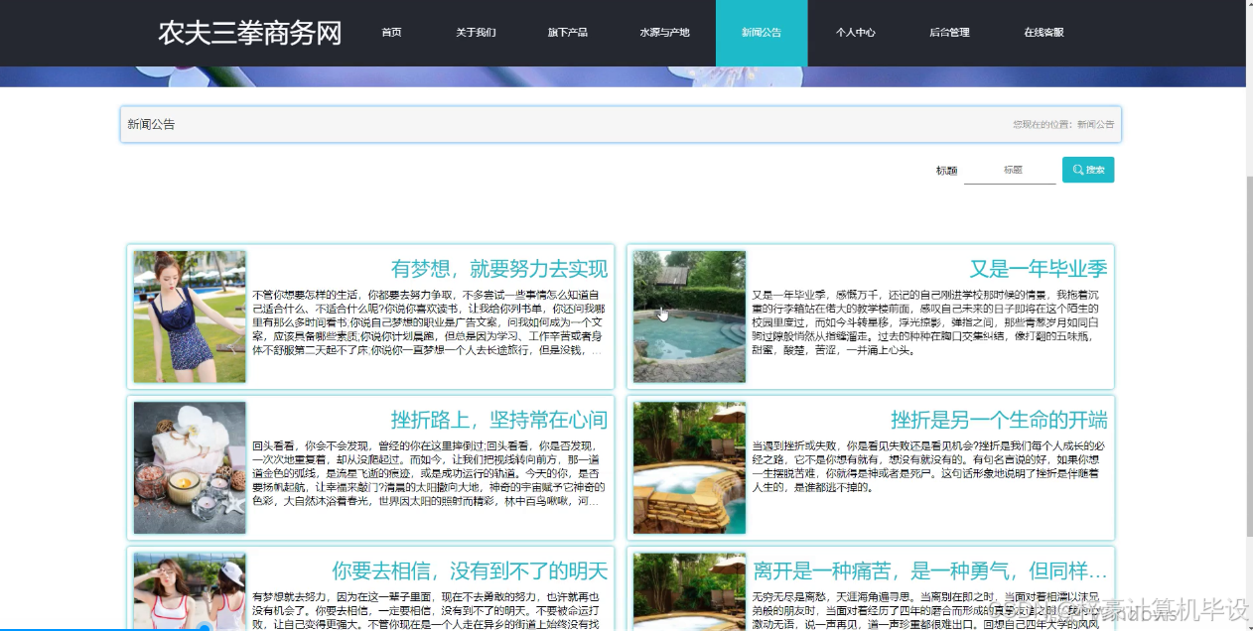
Task: Click the 新闻公告 breadcrumb heading
Action: pos(151,124)
